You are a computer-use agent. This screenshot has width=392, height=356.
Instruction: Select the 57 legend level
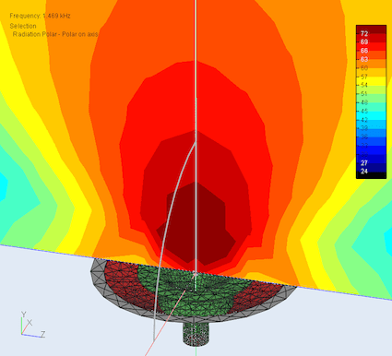364,77
